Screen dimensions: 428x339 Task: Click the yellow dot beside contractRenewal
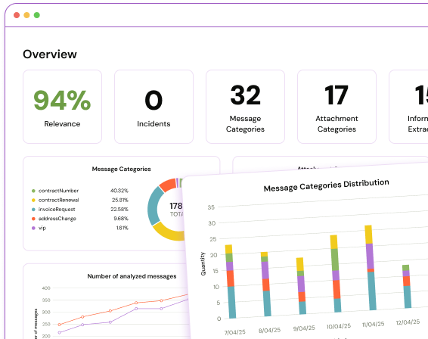pos(33,200)
